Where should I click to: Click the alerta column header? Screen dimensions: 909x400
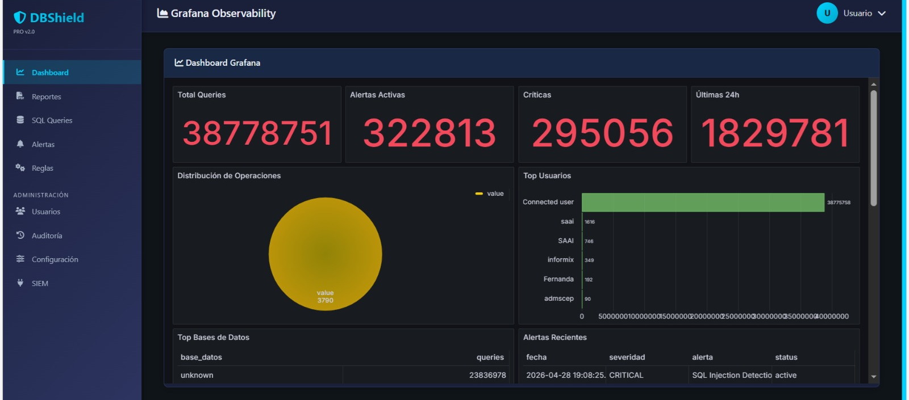pyautogui.click(x=702, y=357)
